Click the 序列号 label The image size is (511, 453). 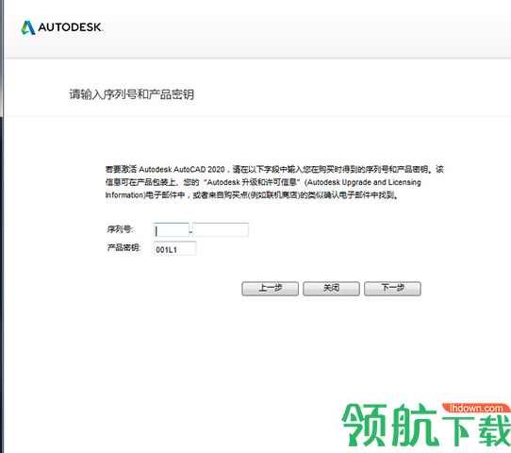click(x=120, y=229)
